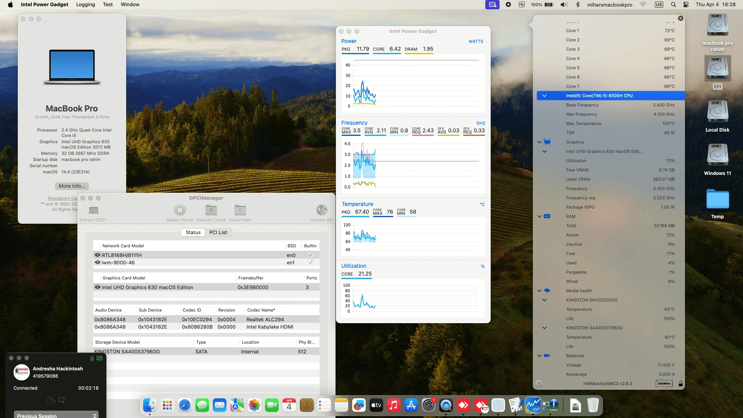Click the More Info button in About This Mac
This screenshot has width=743, height=418.
pyautogui.click(x=72, y=186)
